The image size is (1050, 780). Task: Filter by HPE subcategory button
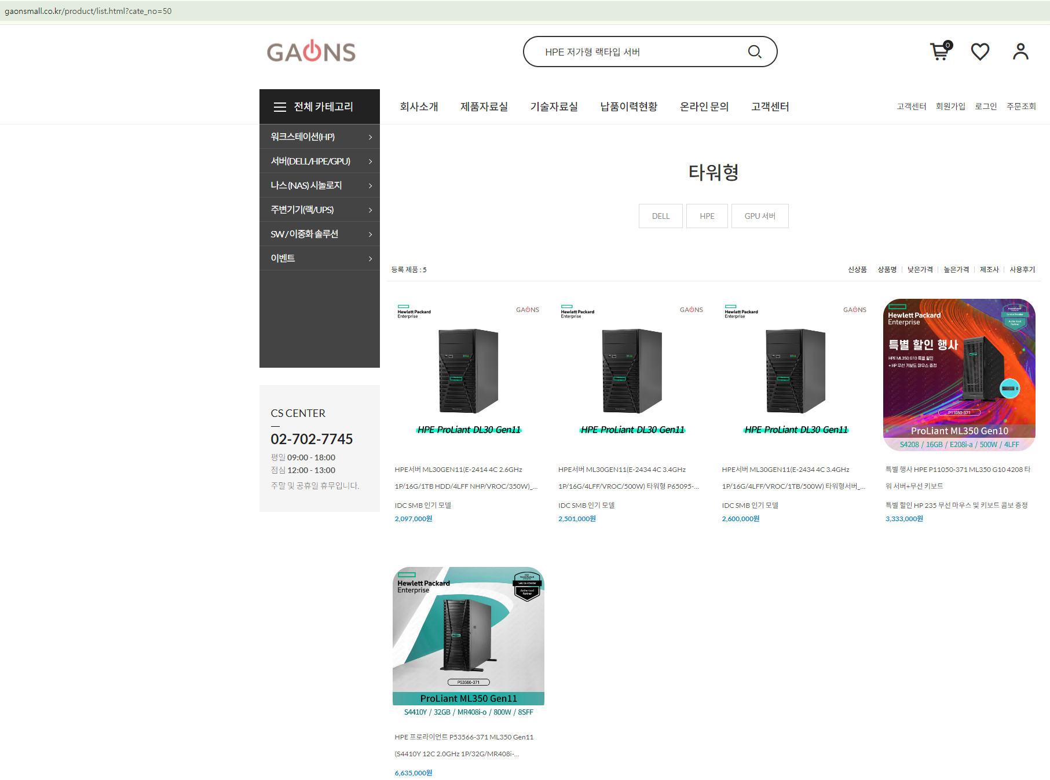707,216
